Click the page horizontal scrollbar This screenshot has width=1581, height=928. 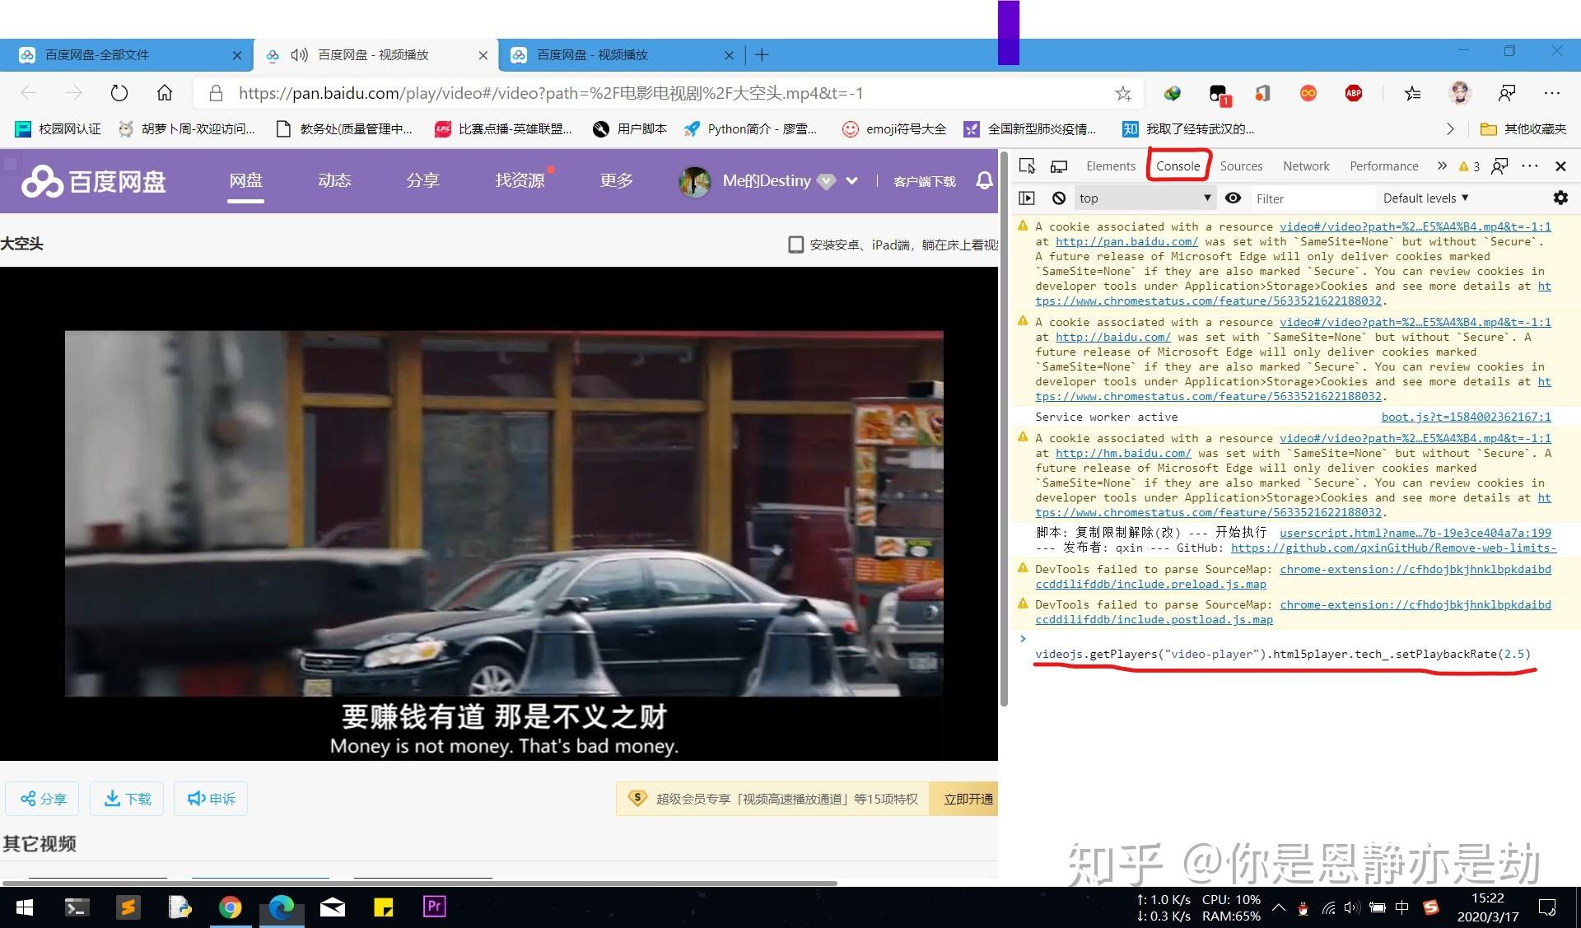[420, 883]
